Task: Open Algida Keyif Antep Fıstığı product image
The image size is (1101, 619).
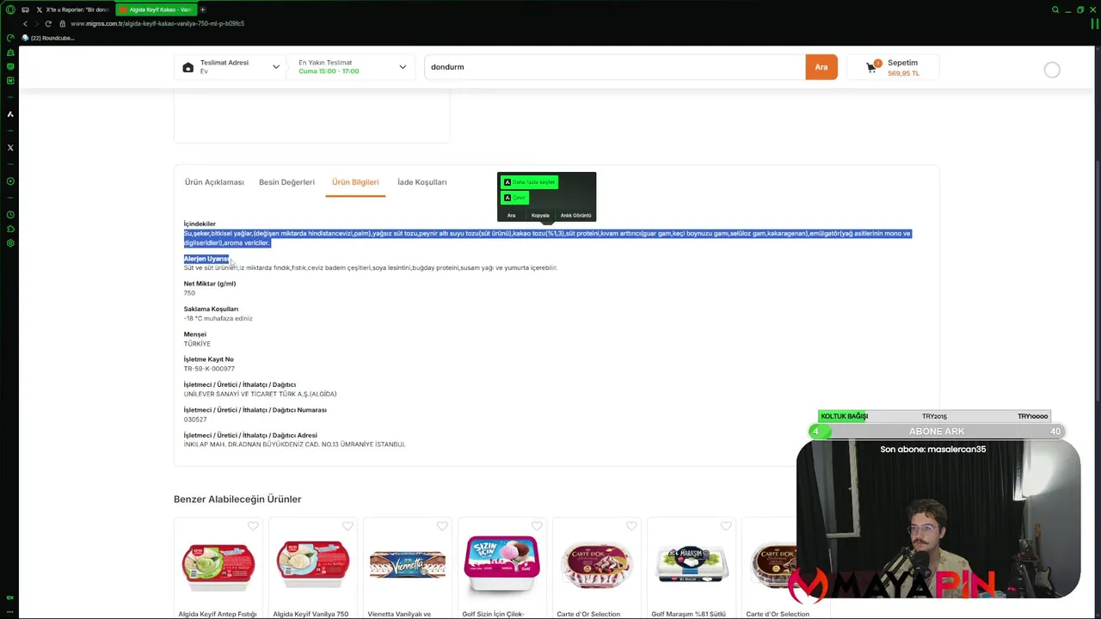Action: click(218, 565)
